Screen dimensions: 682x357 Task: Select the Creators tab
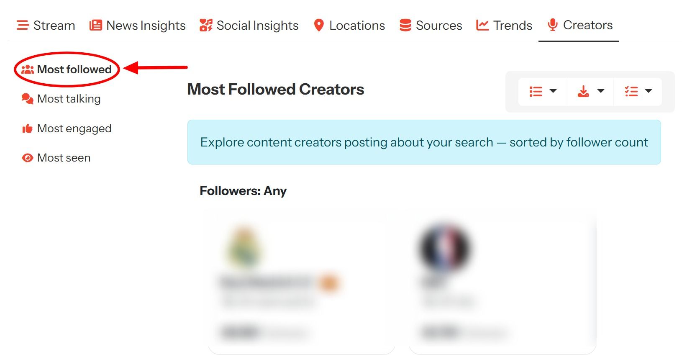579,25
